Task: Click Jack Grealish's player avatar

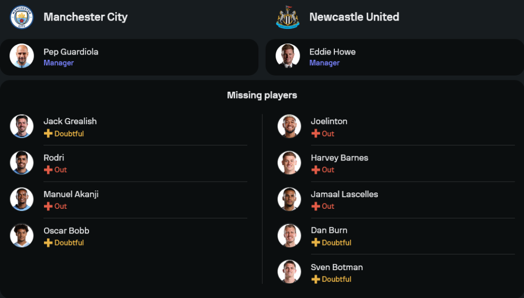Action: click(21, 126)
